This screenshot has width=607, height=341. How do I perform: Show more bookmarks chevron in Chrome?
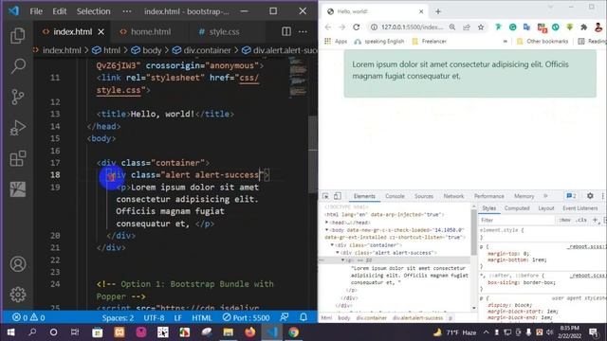506,42
